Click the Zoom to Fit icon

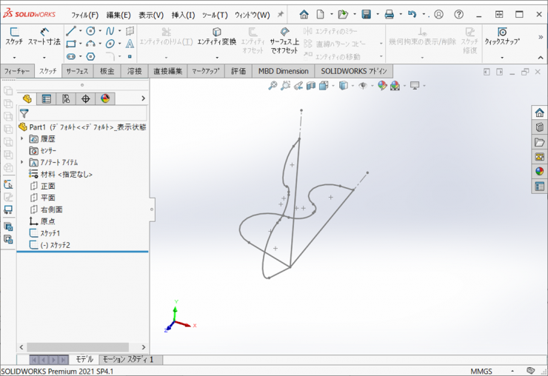[x=273, y=86]
